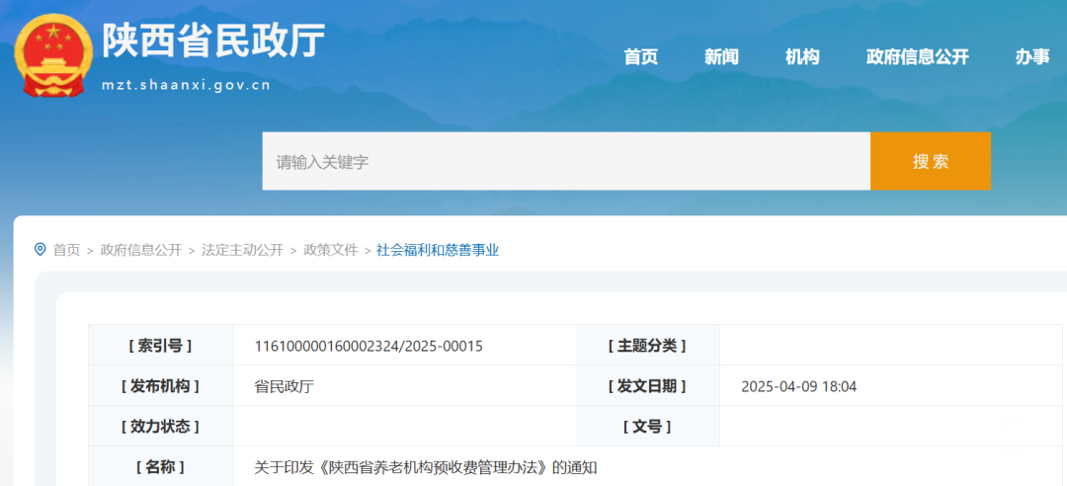This screenshot has height=486, width=1067.
Task: Select 社会福利和慈善事业 breadcrumb link
Action: tap(438, 250)
